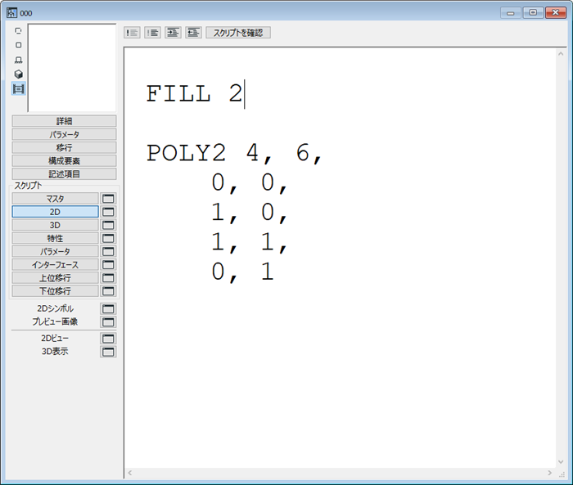Screen dimensions: 573x485
Task: Click the script line reading 1, 1,
Action: pyautogui.click(x=250, y=242)
